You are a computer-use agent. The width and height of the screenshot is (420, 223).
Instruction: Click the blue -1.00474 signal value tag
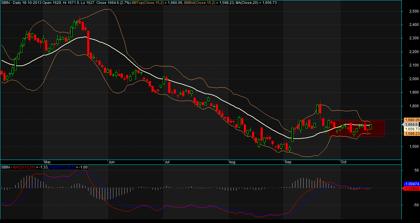(x=411, y=184)
